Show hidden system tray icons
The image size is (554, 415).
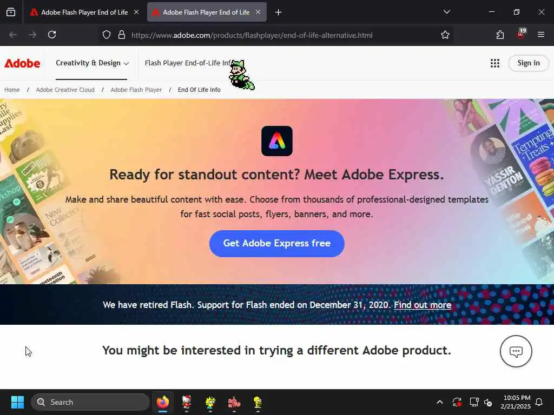pyautogui.click(x=440, y=402)
